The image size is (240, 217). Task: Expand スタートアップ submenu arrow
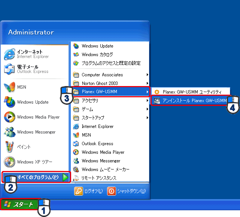tap(147, 118)
